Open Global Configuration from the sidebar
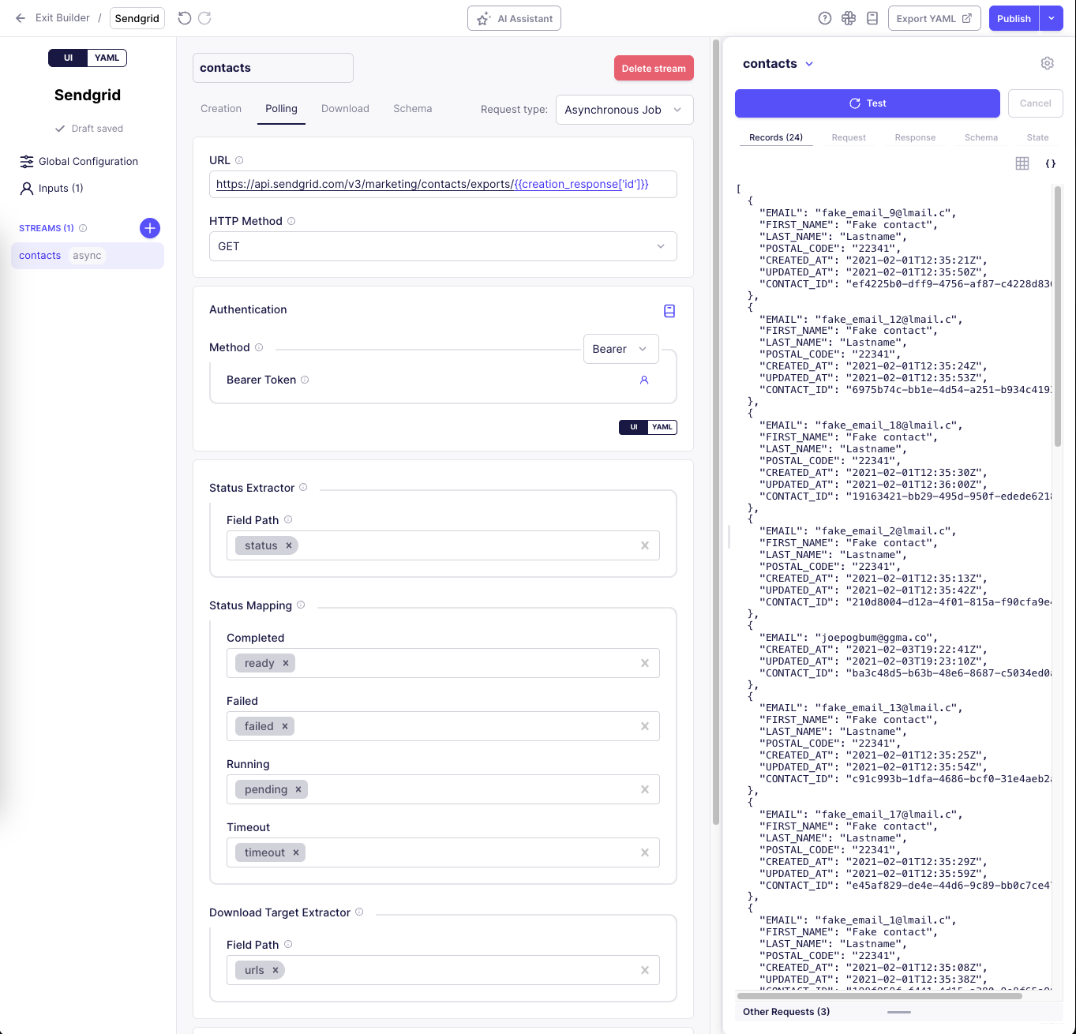Screen dimensions: 1076x1034 [x=86, y=161]
